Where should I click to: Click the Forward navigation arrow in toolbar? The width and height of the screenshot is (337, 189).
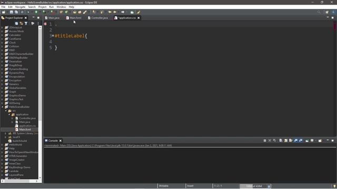[123, 12]
